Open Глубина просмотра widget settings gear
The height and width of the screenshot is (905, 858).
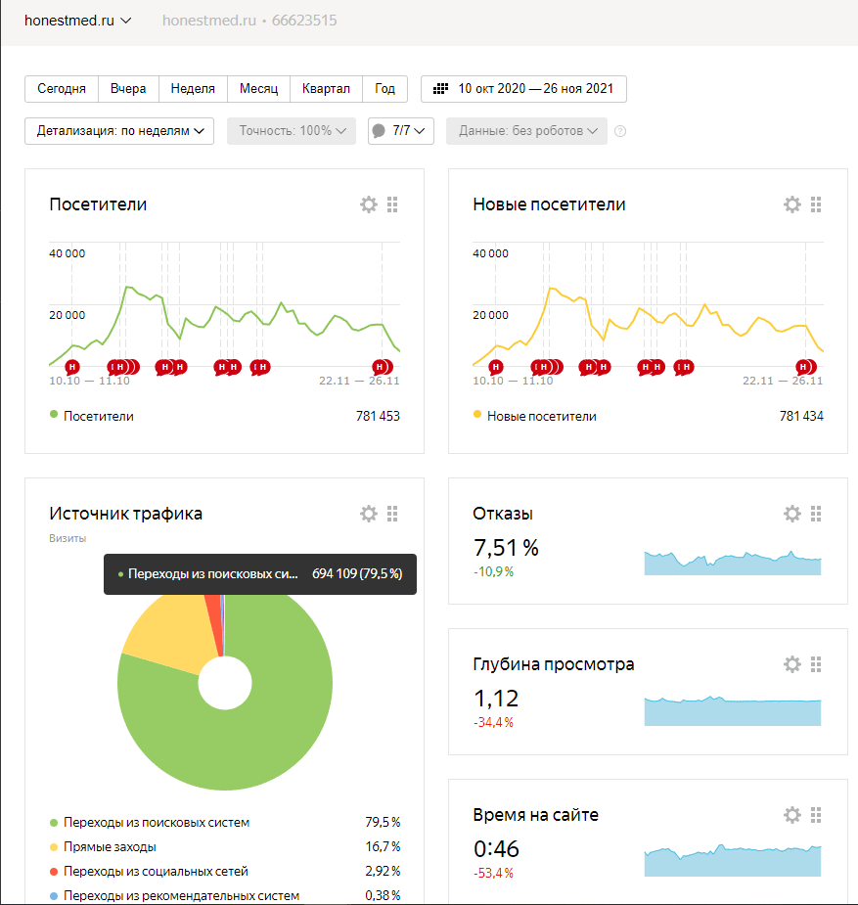tap(792, 664)
